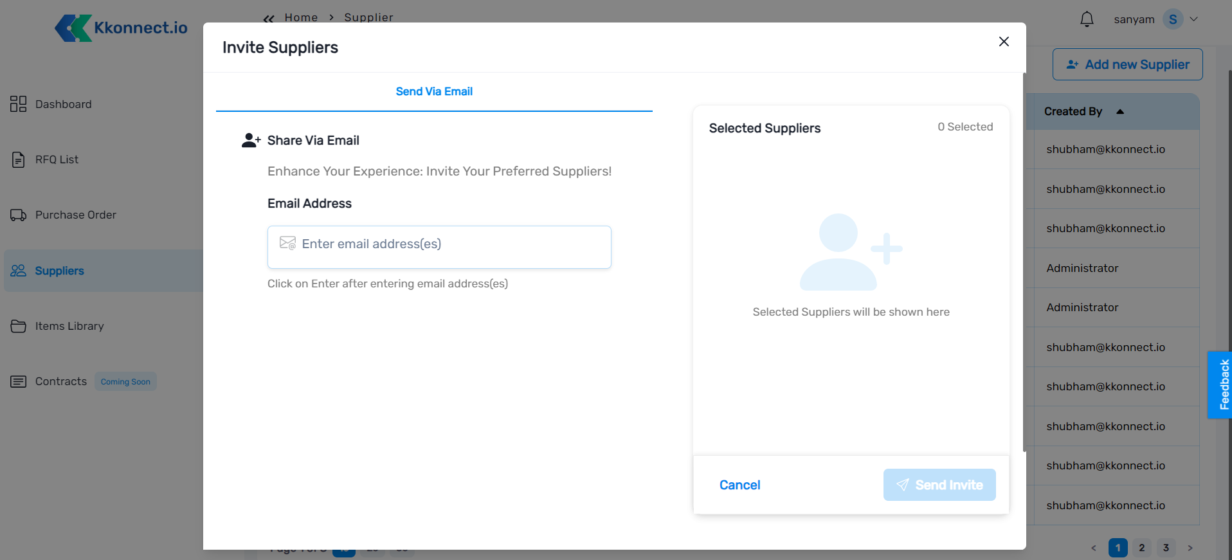Click the first Administrator cell
1232x560 pixels.
pyautogui.click(x=1082, y=268)
